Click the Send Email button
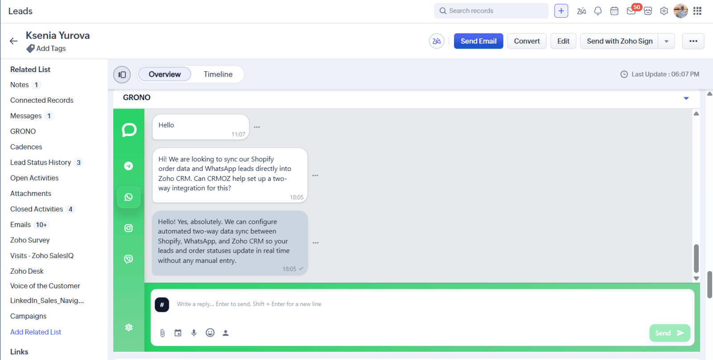713x360 pixels. point(479,41)
